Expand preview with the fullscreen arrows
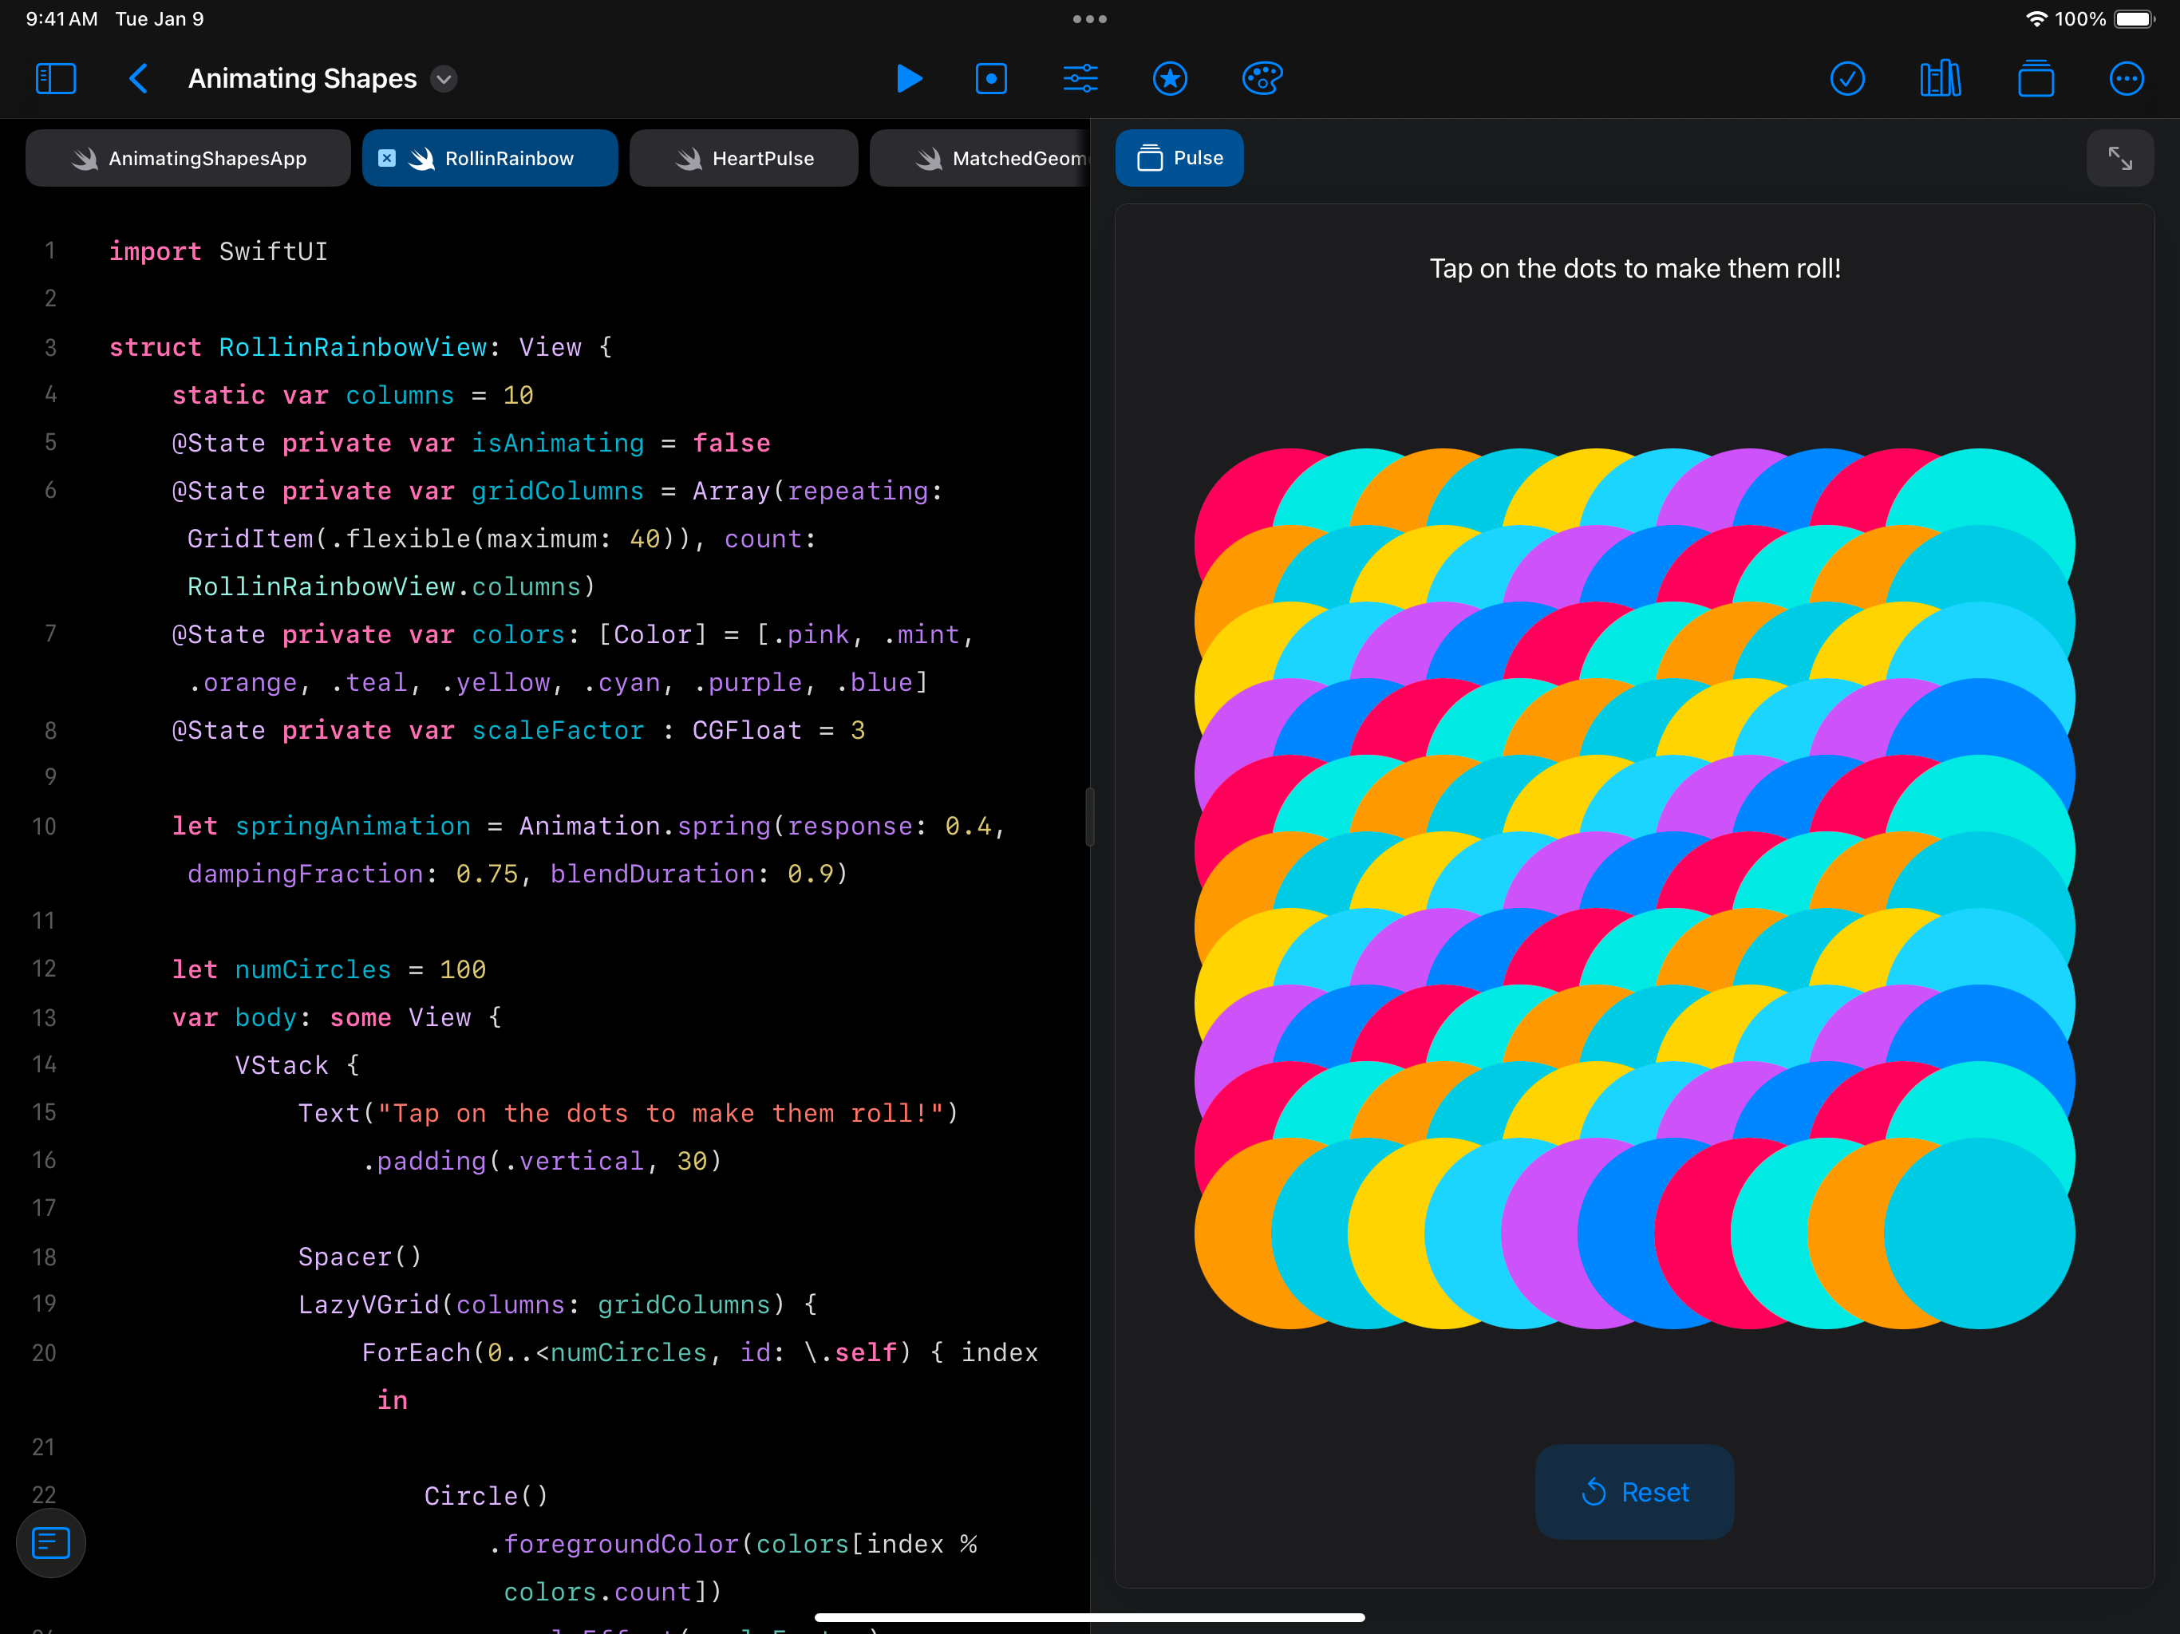Screen dimensions: 2180x1634 coord(2120,158)
